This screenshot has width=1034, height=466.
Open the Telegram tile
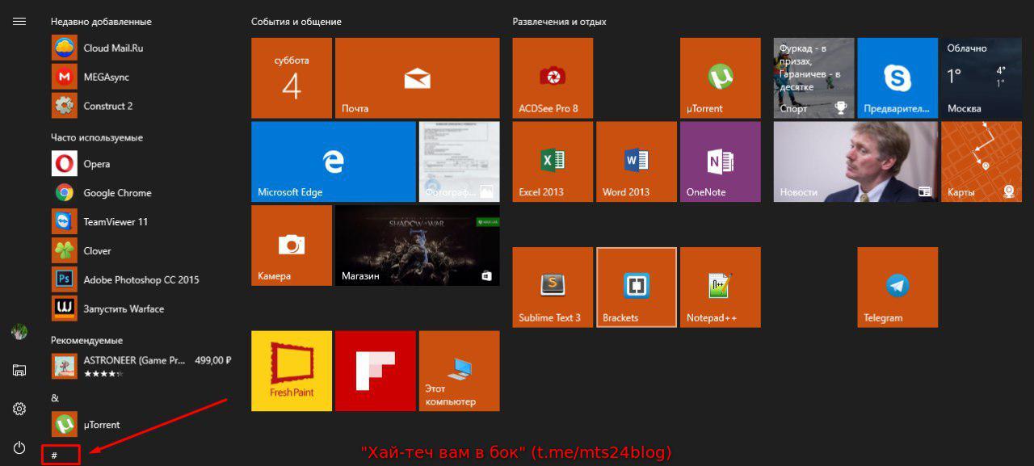pos(897,288)
